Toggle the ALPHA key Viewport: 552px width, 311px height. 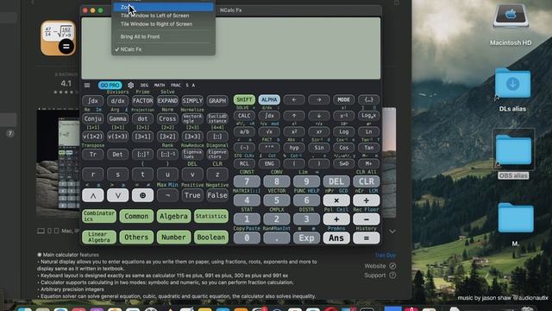pos(269,100)
